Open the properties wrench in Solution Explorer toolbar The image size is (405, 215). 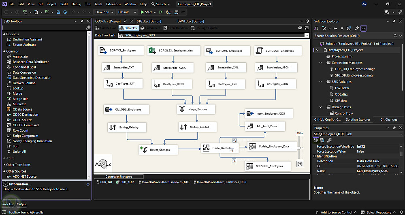tap(357, 28)
